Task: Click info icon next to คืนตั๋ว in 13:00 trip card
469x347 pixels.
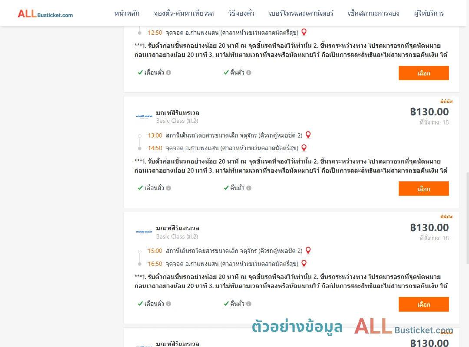Action: pos(249,188)
